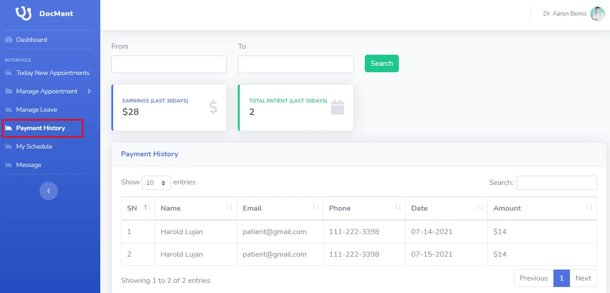
Task: Click Harold Lujan name in row 2
Action: coord(182,254)
